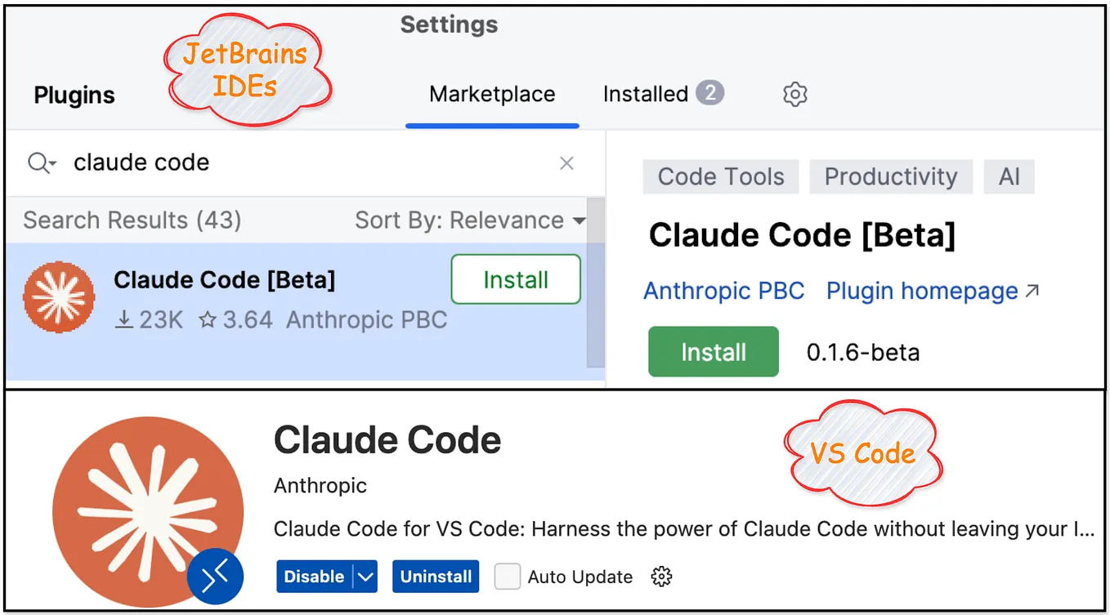
Task: Expand the chevron next to Disable
Action: point(365,576)
